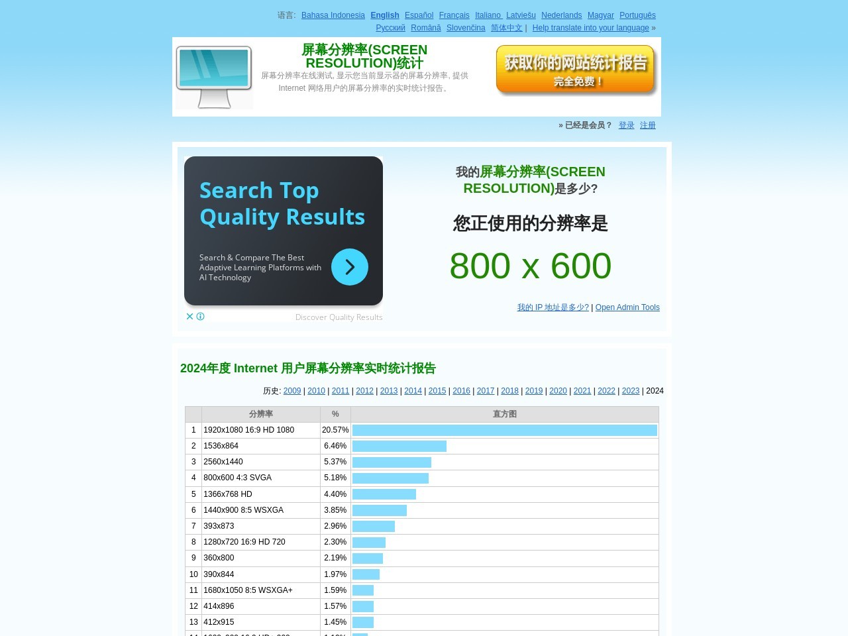Dismiss the ad with the X icon

tap(189, 317)
